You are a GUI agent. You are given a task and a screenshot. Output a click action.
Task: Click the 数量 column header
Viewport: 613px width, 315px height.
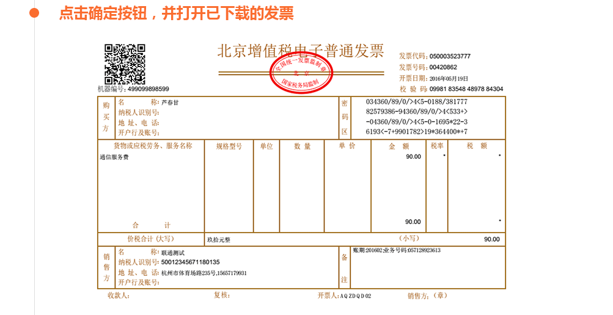point(302,146)
